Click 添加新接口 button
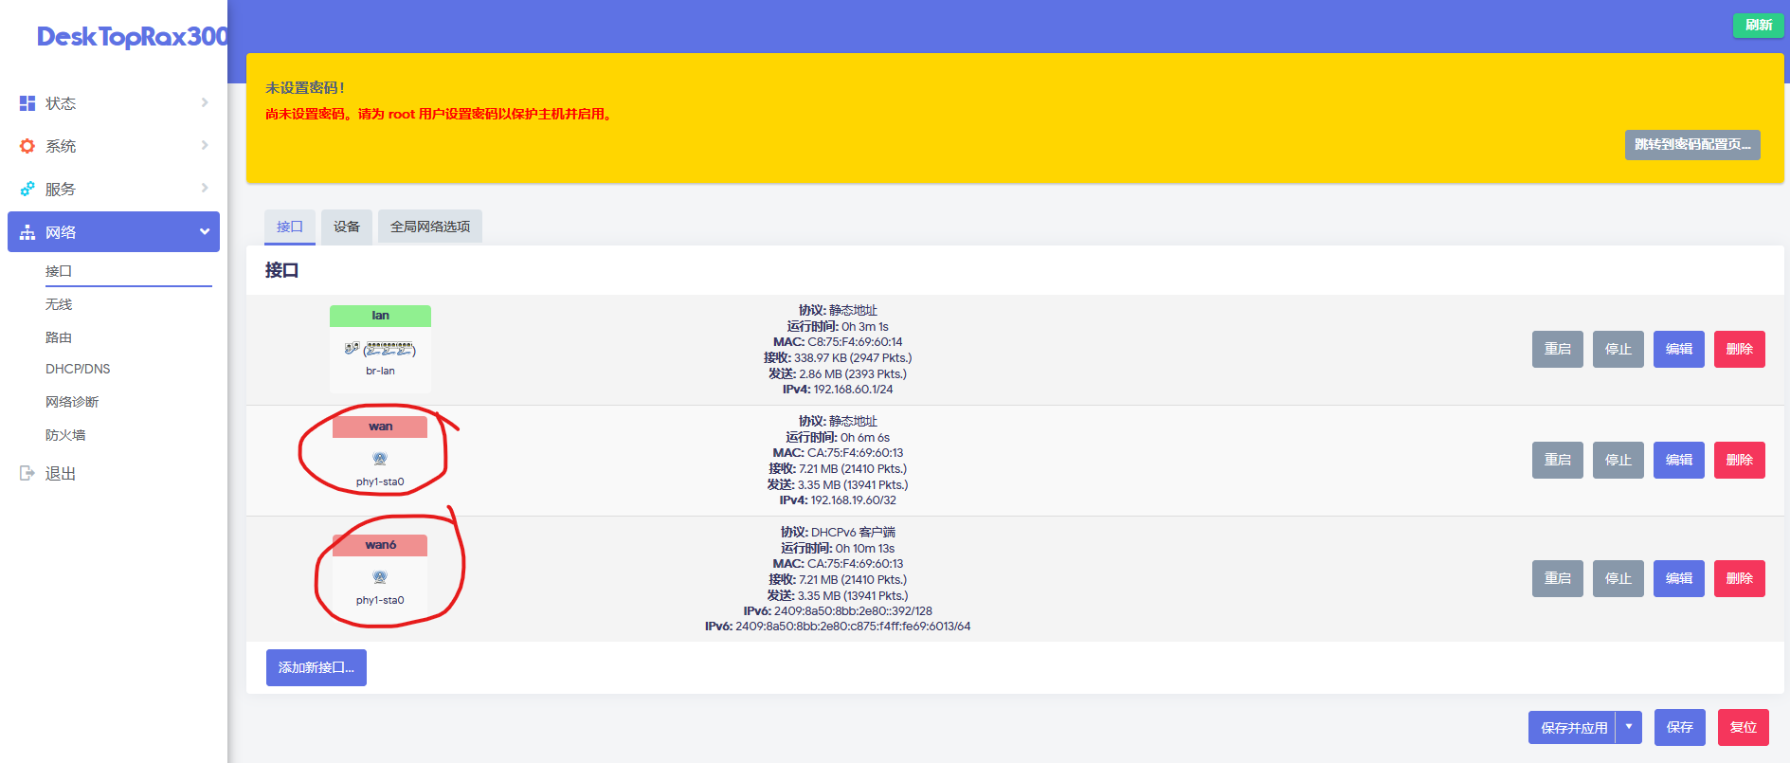 [316, 667]
